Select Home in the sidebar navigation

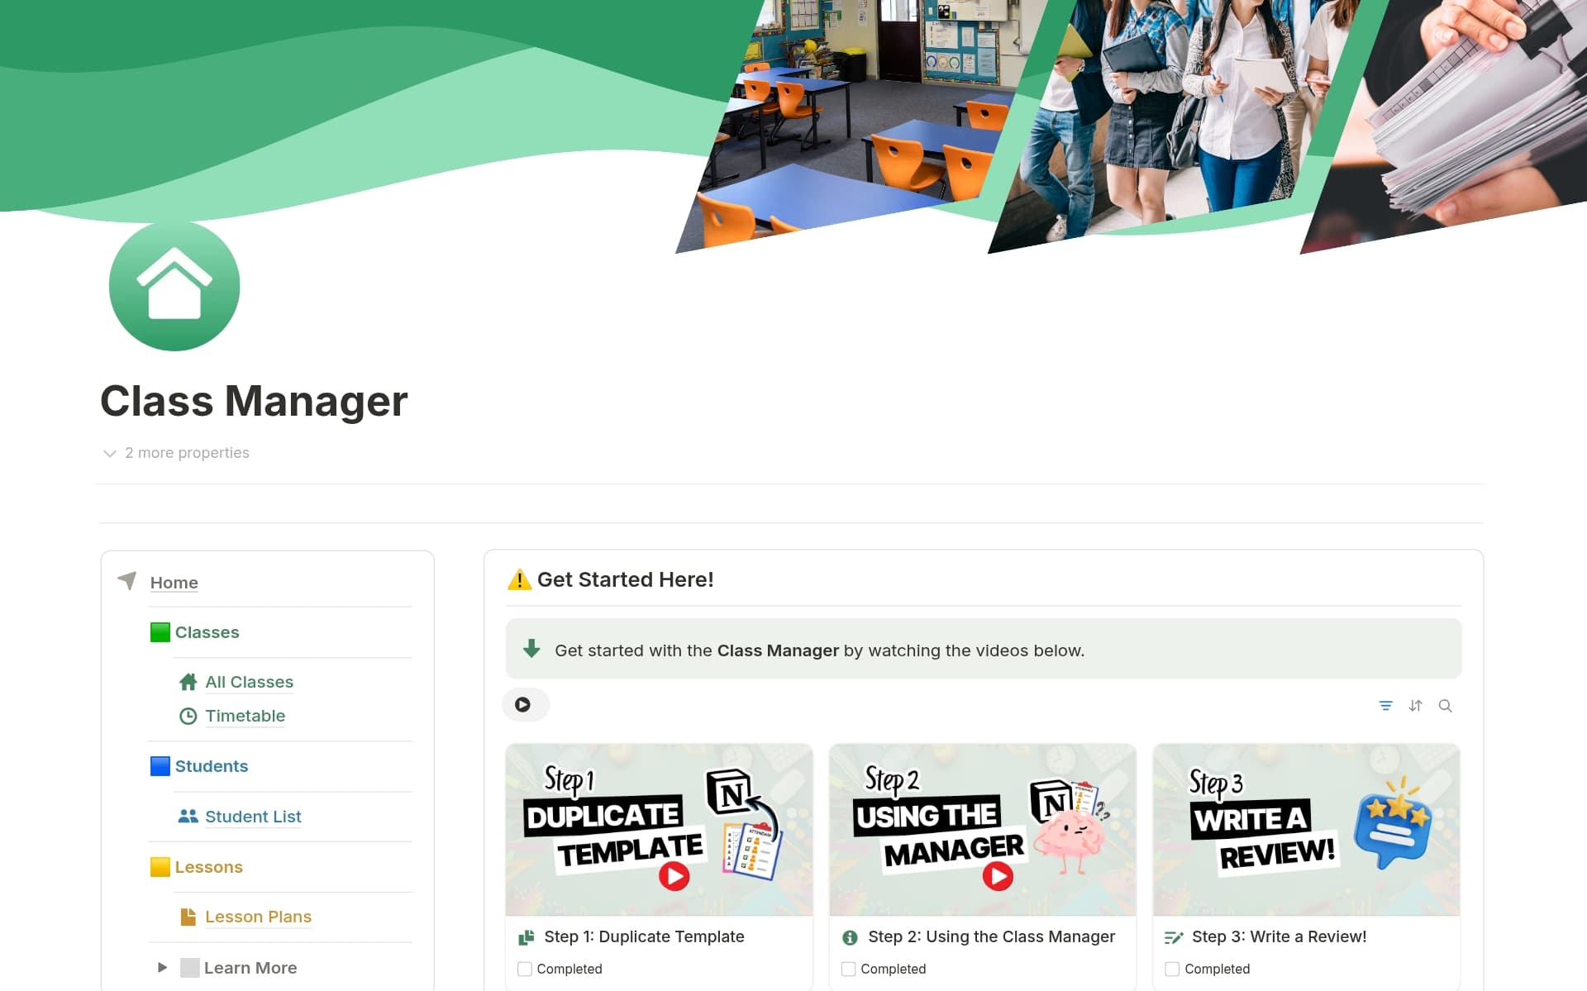174,583
